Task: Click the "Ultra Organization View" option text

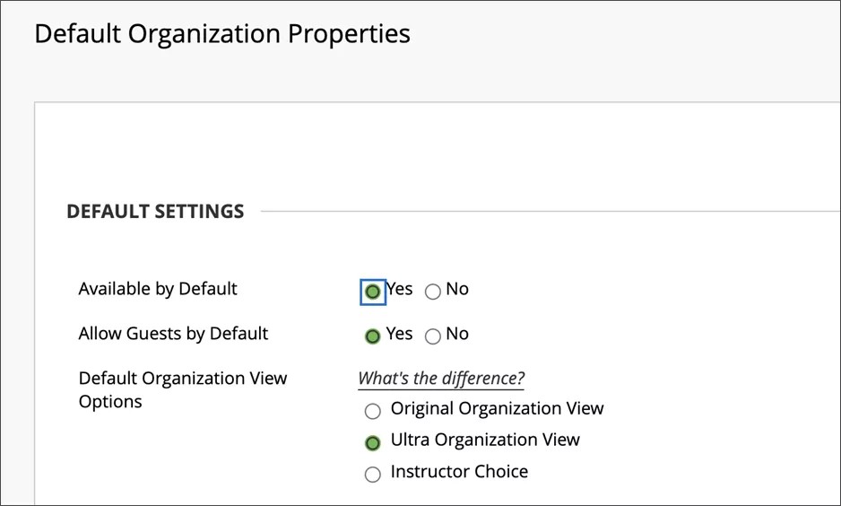Action: pyautogui.click(x=485, y=440)
